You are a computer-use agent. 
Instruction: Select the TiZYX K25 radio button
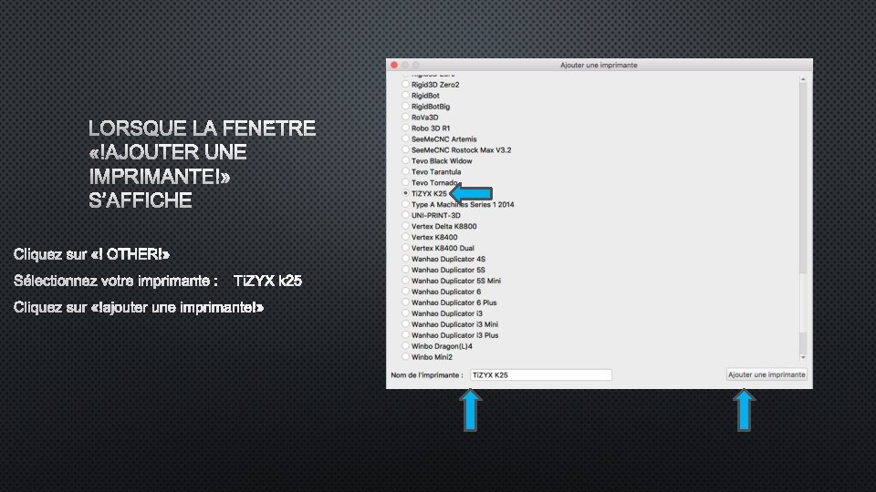pyautogui.click(x=405, y=193)
